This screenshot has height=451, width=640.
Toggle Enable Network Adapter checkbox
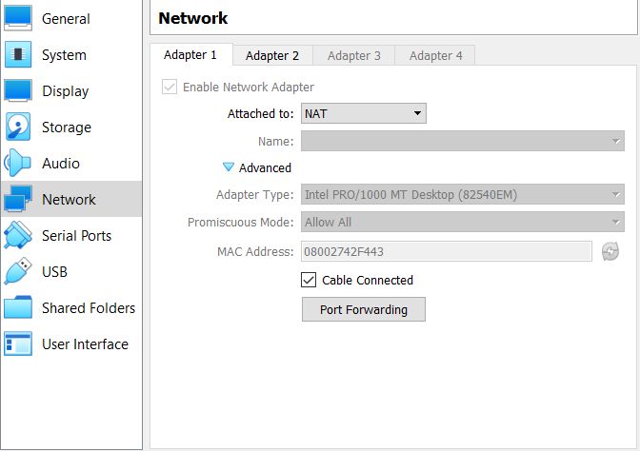click(170, 87)
